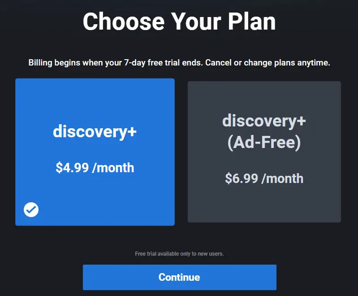Click the white checkmark icon on the blue card
Image resolution: width=358 pixels, height=296 pixels.
[x=31, y=209]
